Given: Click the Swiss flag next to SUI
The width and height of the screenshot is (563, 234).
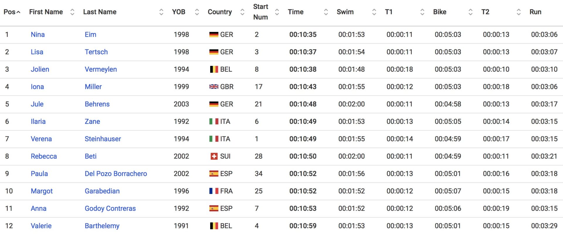Looking at the screenshot, I should [214, 156].
